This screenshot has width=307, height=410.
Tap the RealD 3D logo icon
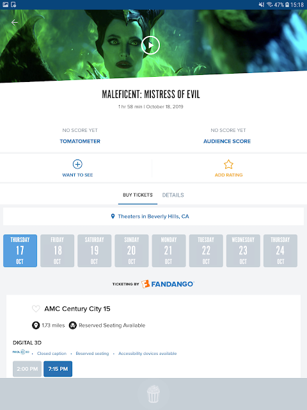pyautogui.click(x=21, y=352)
